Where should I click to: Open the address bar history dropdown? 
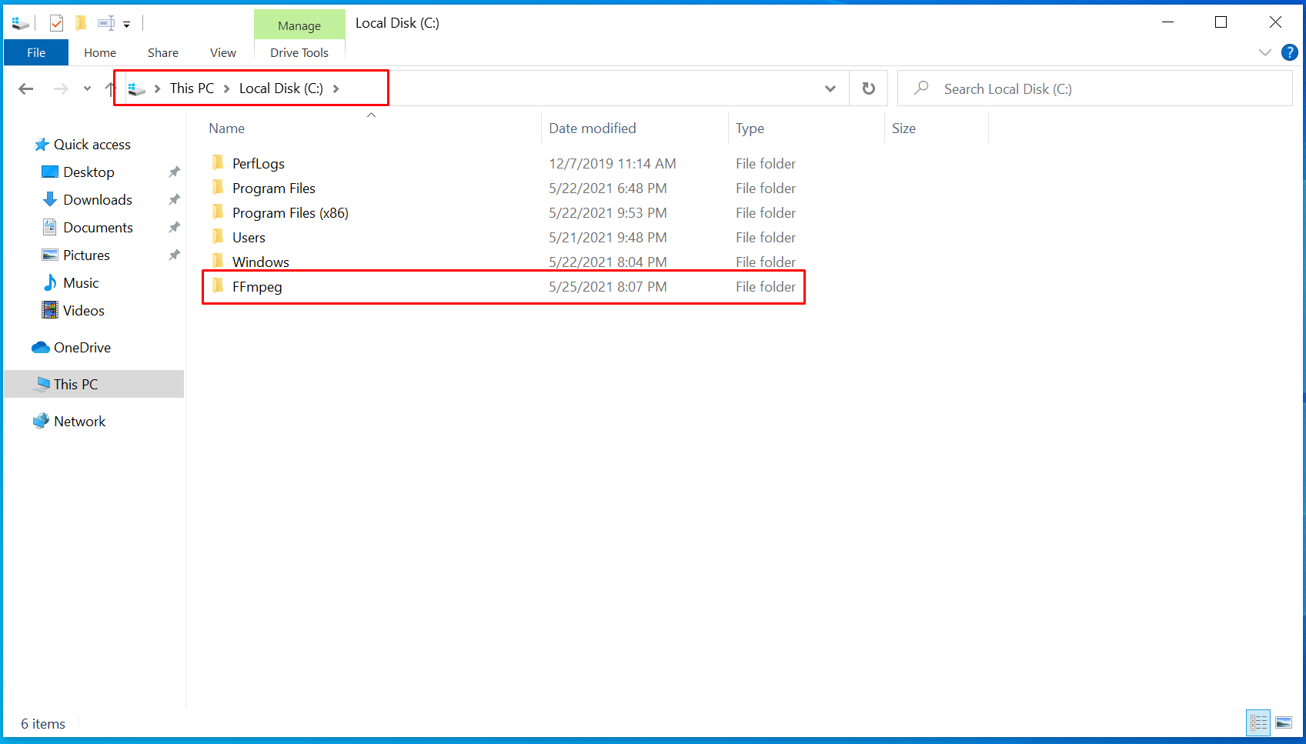830,89
